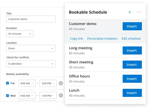The width and height of the screenshot is (150, 108).
Task: Insert the Office hours schedule
Action: 132,79
